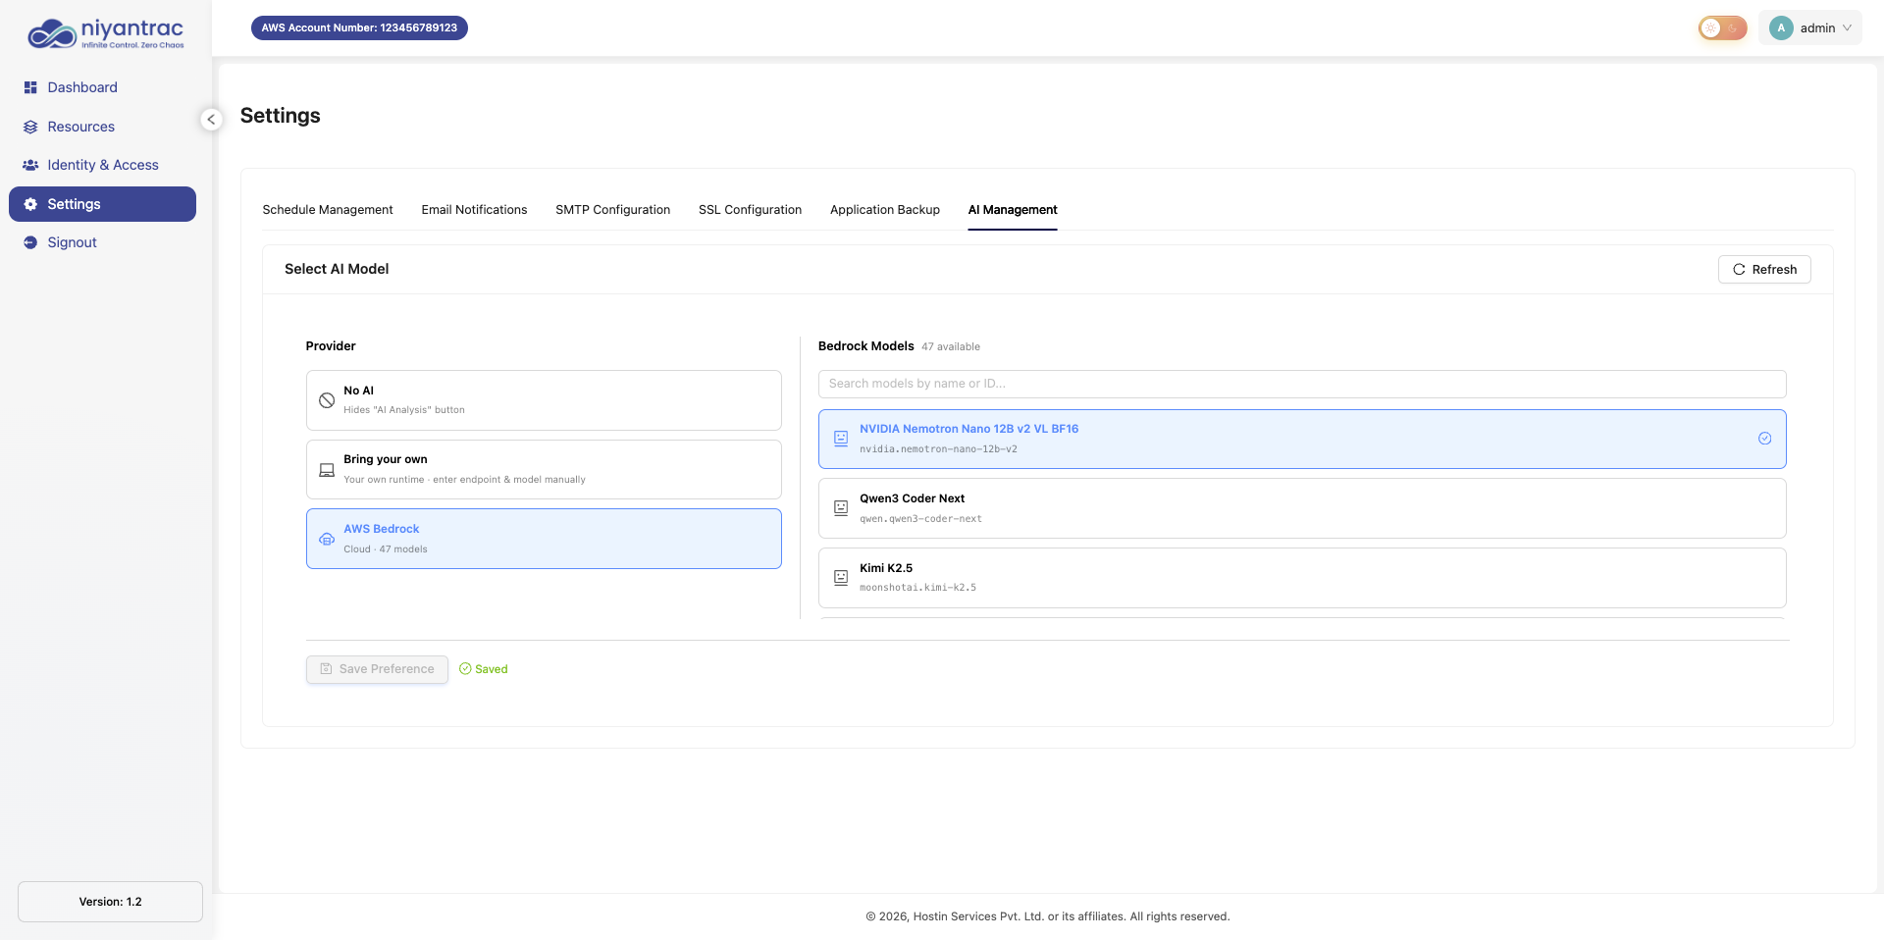Click the Settings page heading
Viewport: 1884px width, 940px height.
pos(281,116)
